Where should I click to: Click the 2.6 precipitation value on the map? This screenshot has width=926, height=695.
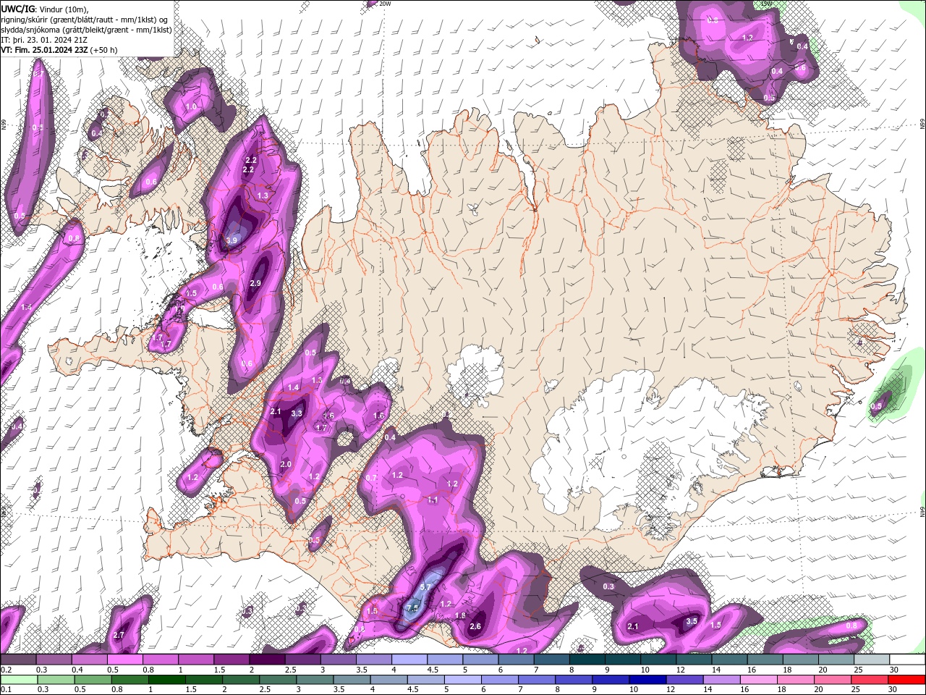pos(475,626)
